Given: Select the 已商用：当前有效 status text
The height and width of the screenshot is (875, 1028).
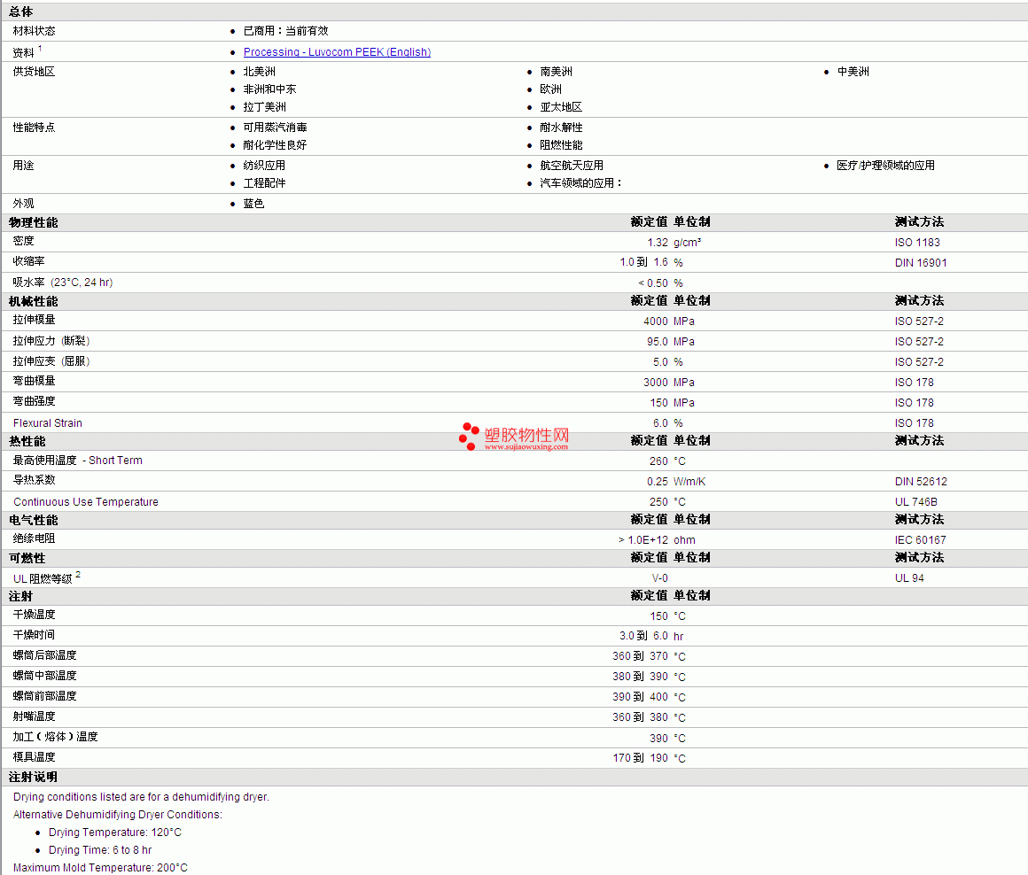Looking at the screenshot, I should point(286,31).
